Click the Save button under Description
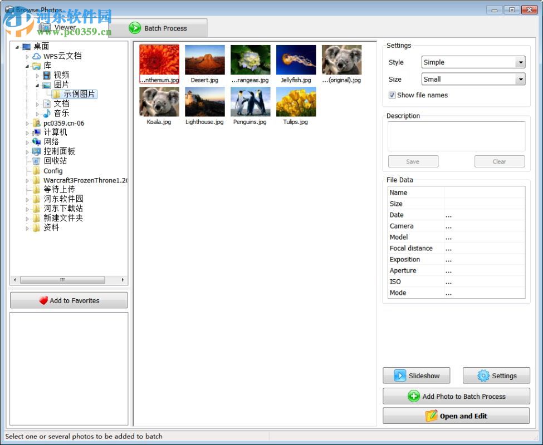543x445 pixels. [413, 161]
